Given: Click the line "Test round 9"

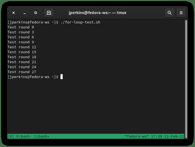Looking at the screenshot, I should 21,42.
